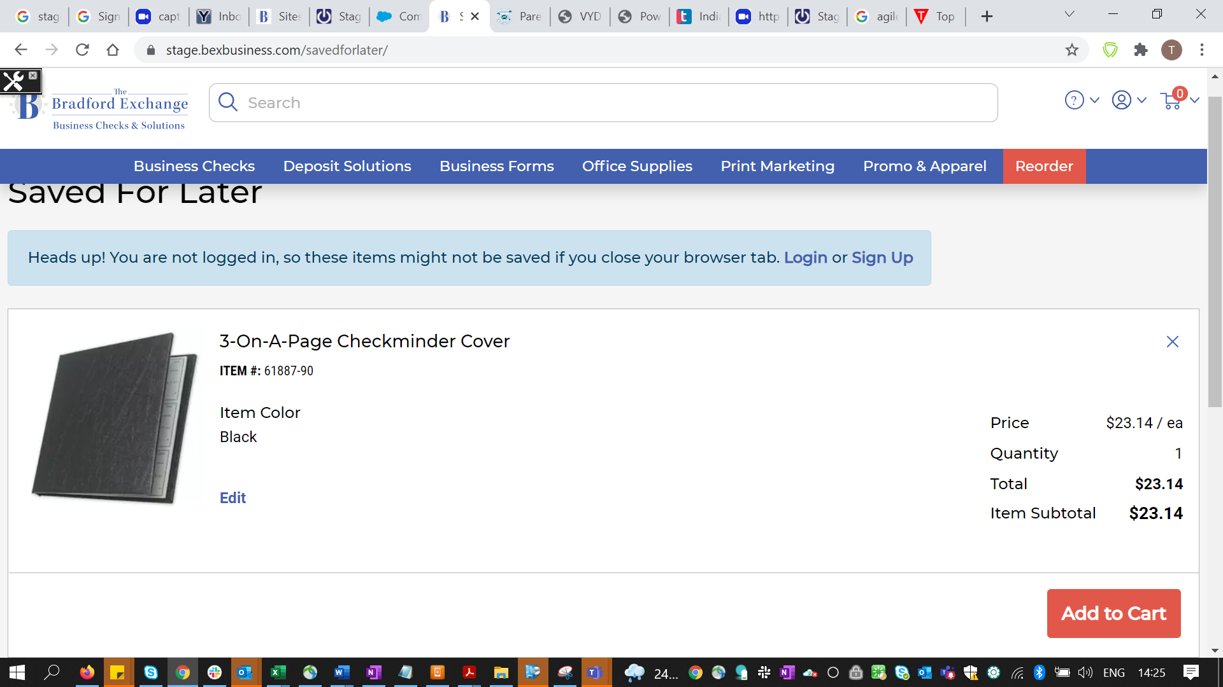Click into the Search field
Viewport: 1223px width, 687px height.
pyautogui.click(x=602, y=102)
